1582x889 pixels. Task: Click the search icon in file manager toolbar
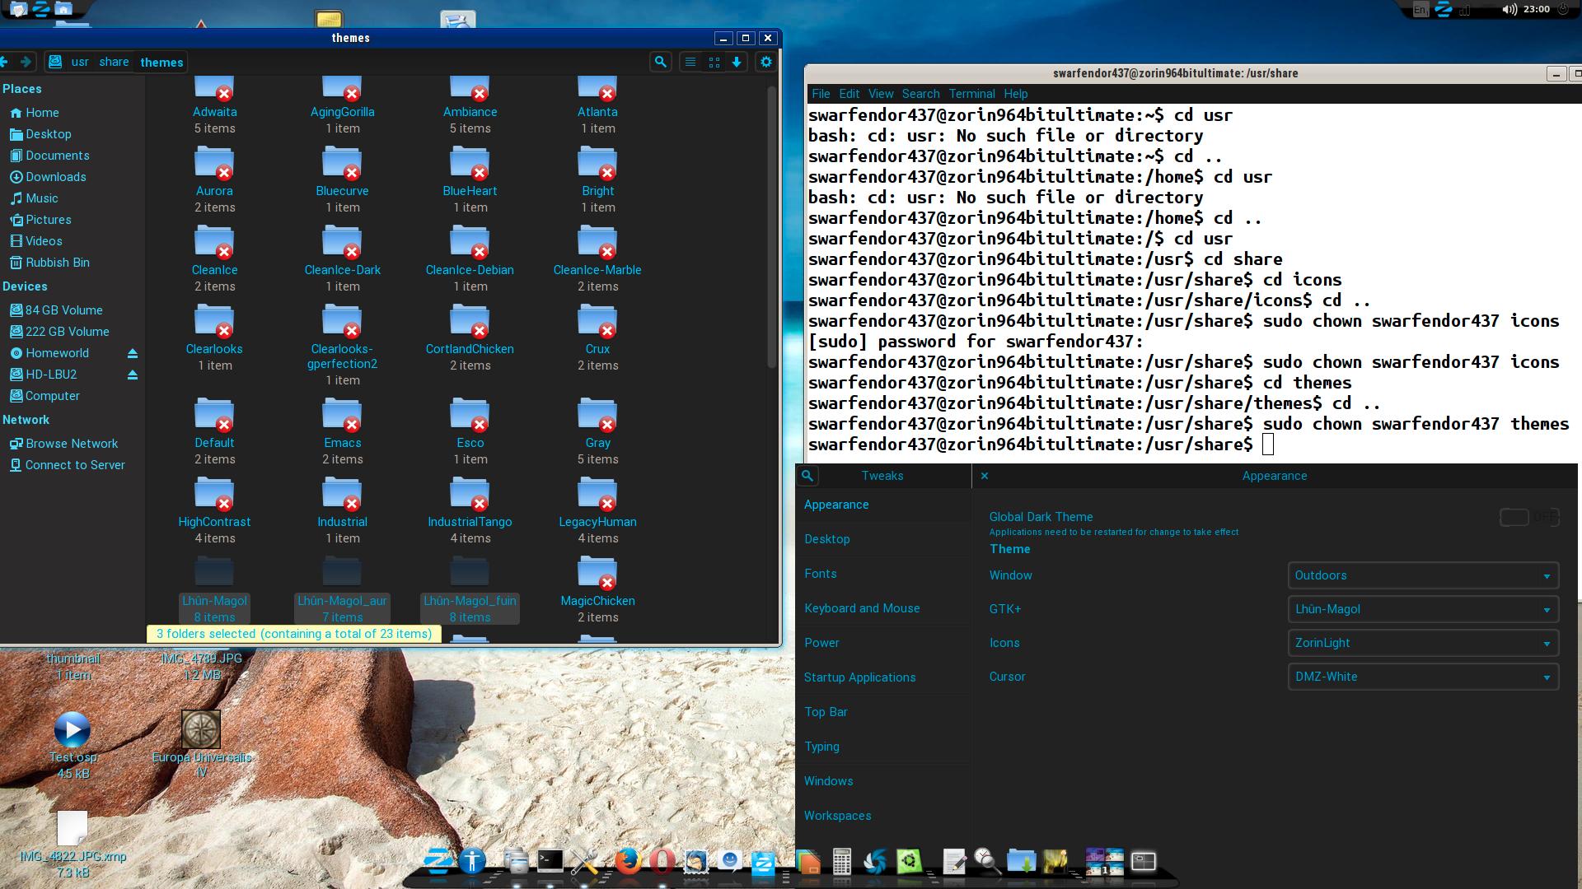660,62
